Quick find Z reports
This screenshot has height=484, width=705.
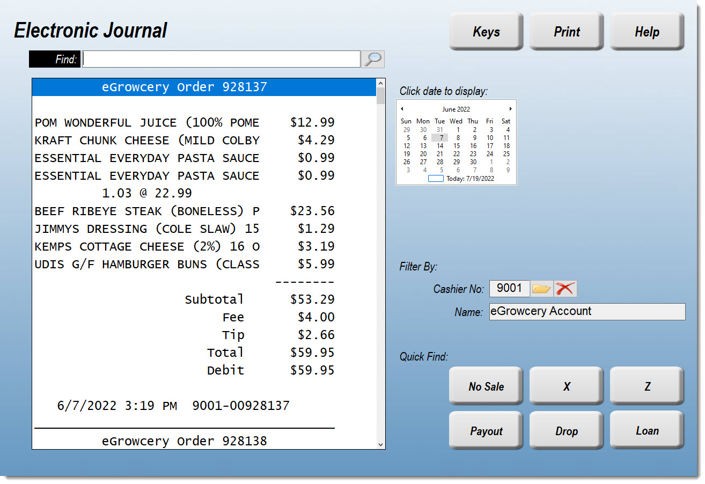point(647,386)
